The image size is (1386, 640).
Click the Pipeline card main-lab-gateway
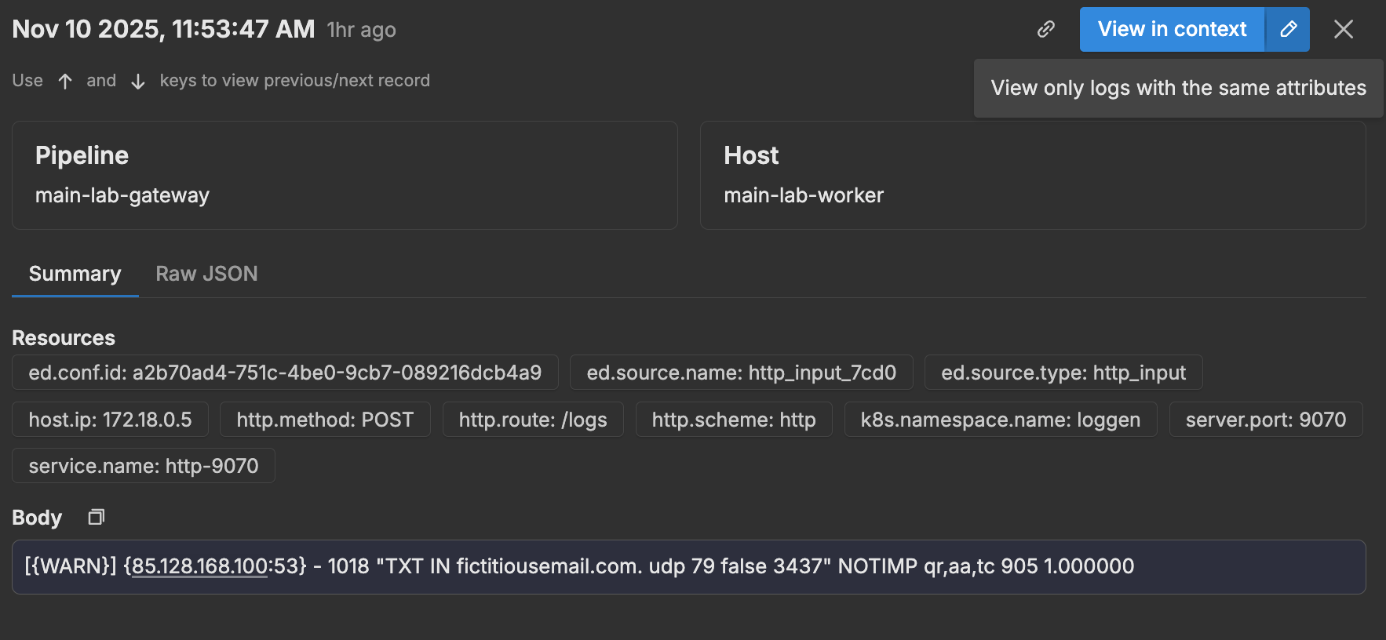[x=345, y=175]
